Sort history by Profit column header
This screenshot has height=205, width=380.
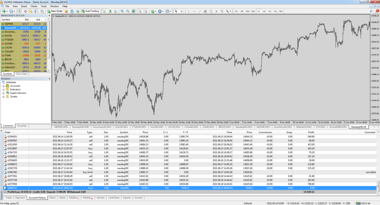click(311, 132)
